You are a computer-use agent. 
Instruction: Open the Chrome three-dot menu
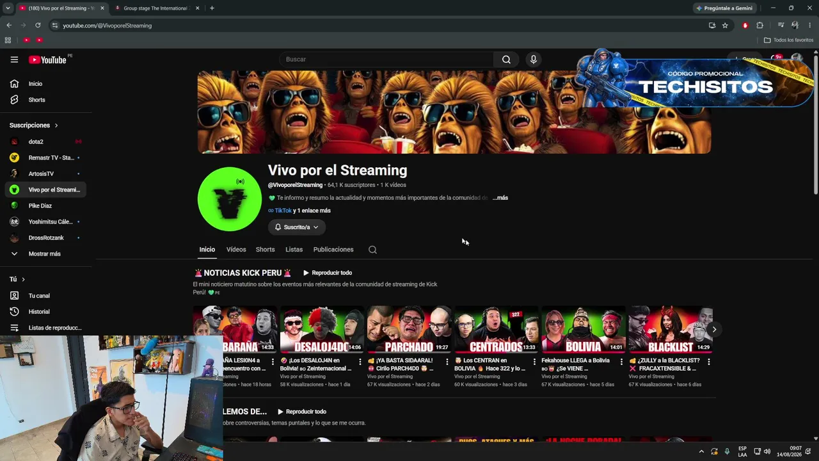click(x=809, y=26)
